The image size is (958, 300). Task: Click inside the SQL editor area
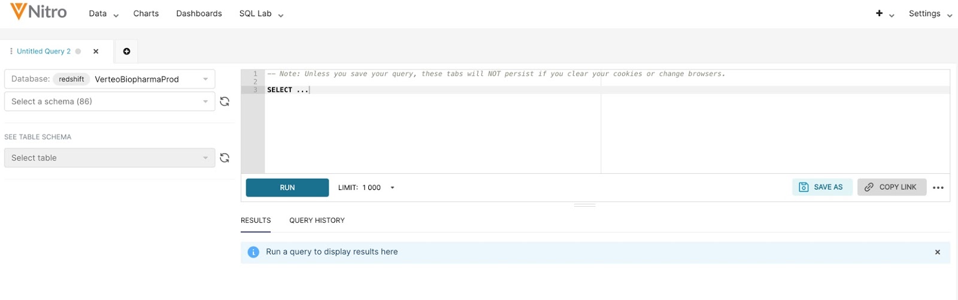(x=431, y=131)
